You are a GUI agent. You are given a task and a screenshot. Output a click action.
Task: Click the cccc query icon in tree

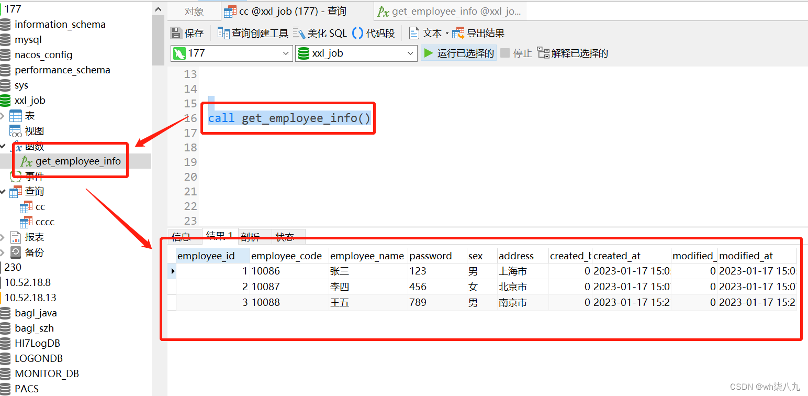(26, 222)
